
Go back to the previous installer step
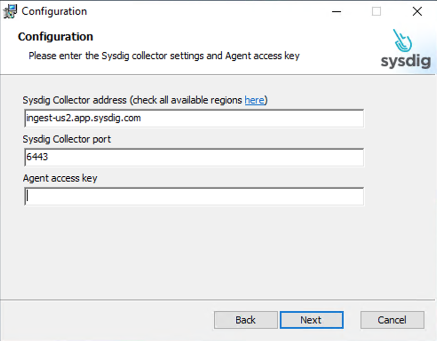click(246, 320)
